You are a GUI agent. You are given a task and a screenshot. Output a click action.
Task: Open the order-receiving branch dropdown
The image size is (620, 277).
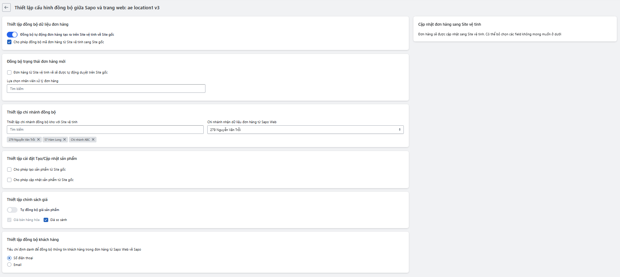305,130
